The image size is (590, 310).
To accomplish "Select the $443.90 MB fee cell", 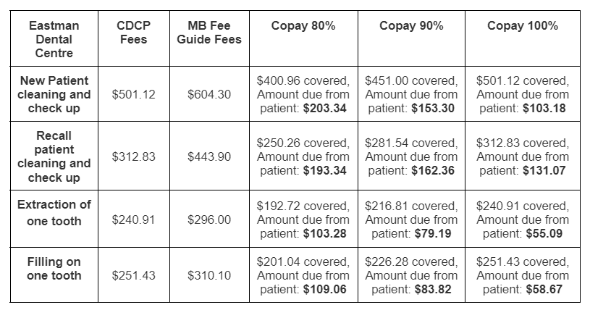I will (209, 156).
